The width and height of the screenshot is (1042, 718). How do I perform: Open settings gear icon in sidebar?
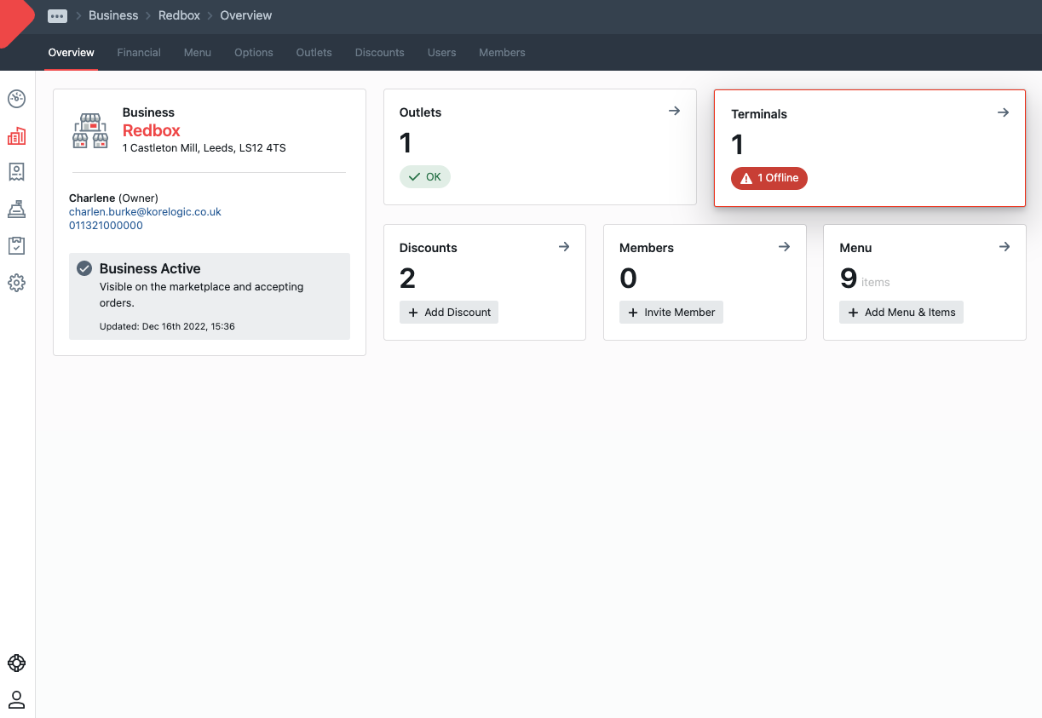pyautogui.click(x=16, y=283)
